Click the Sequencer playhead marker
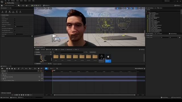Viewport: 182px width, 102px height. coord(52,71)
